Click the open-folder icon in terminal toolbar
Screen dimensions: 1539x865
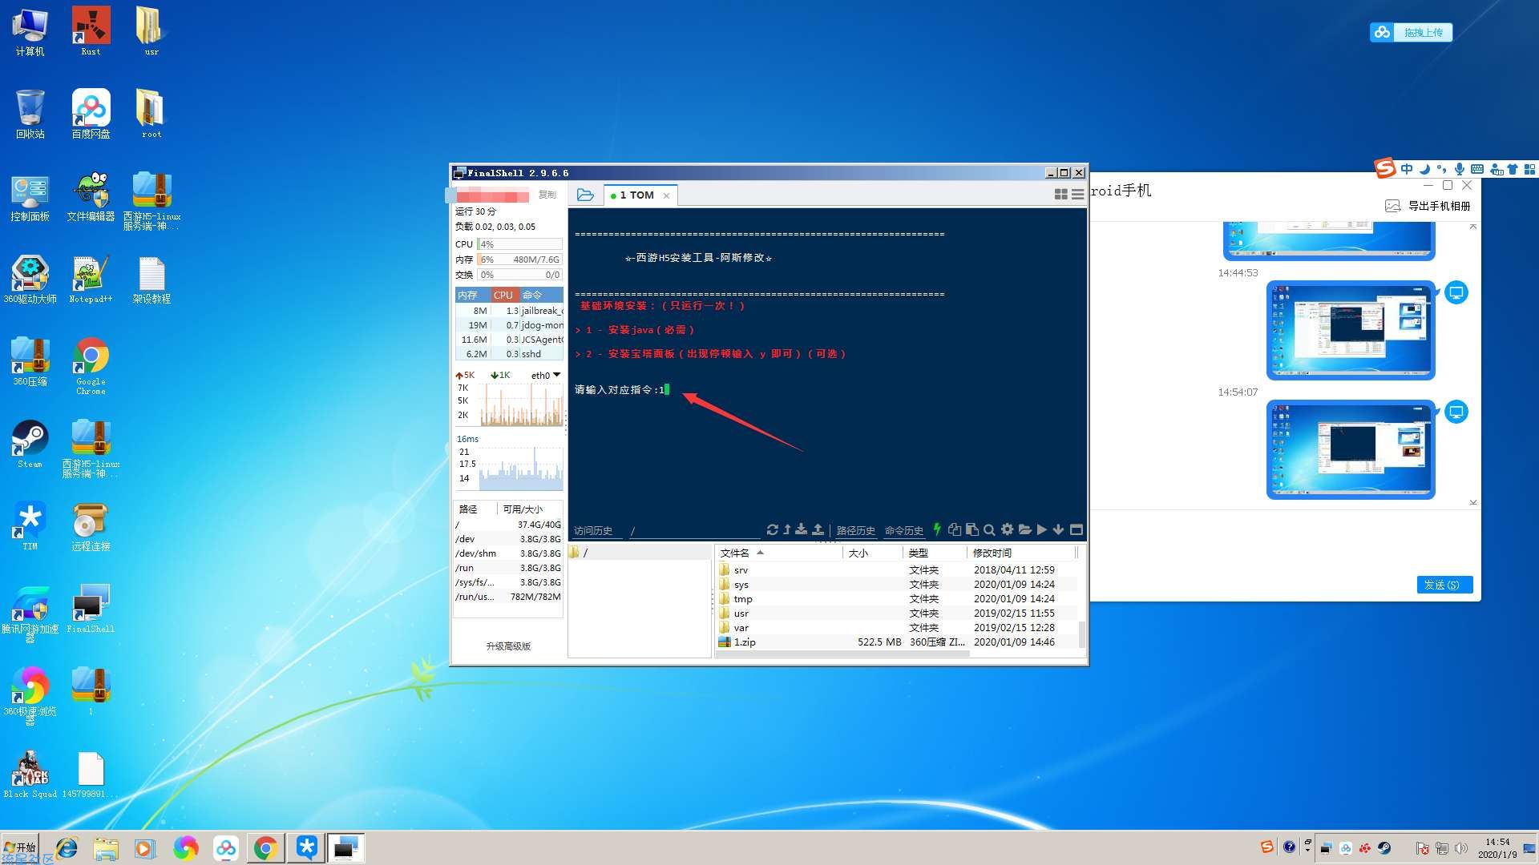click(x=1024, y=529)
